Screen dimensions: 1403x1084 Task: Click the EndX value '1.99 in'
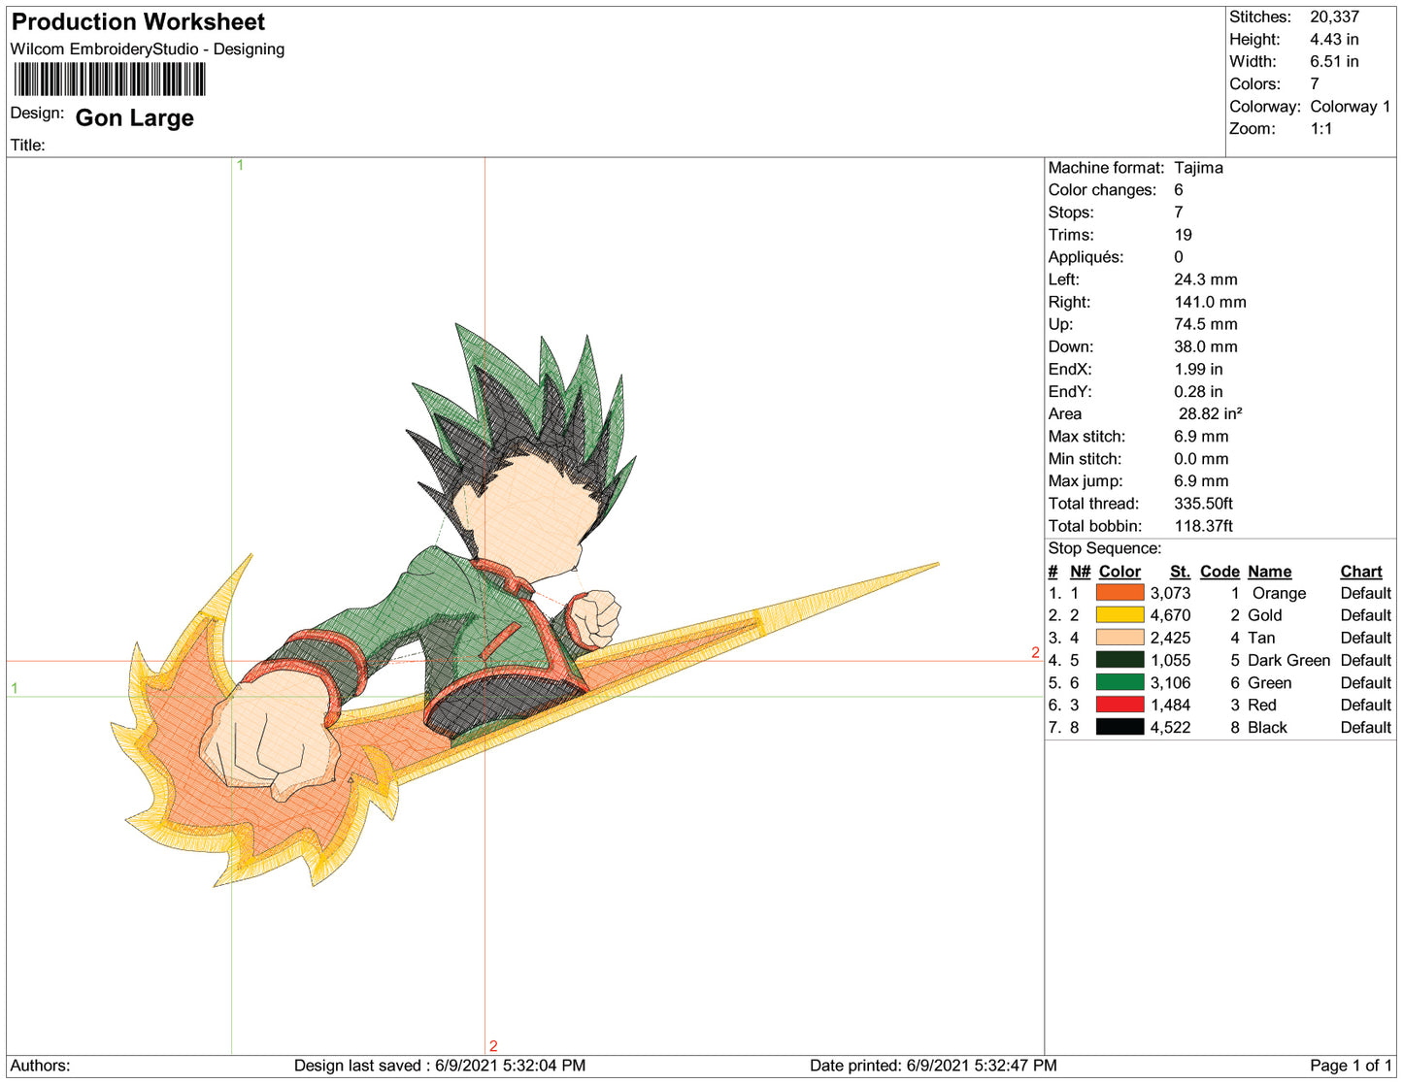1198,369
